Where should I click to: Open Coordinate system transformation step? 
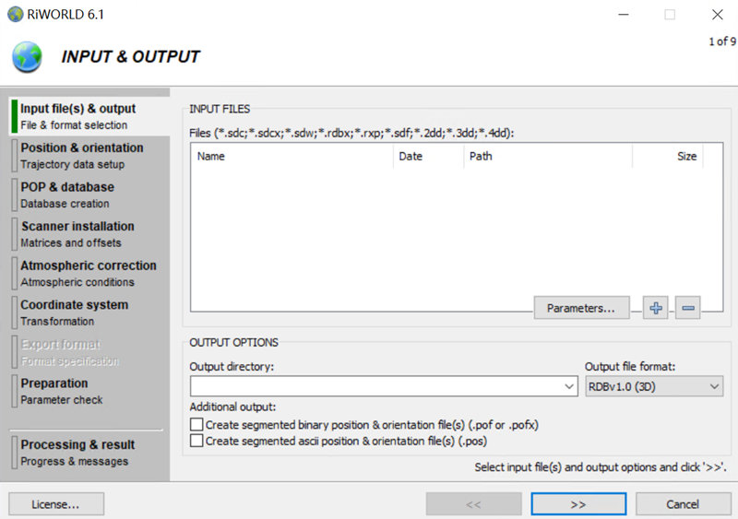[x=74, y=313]
